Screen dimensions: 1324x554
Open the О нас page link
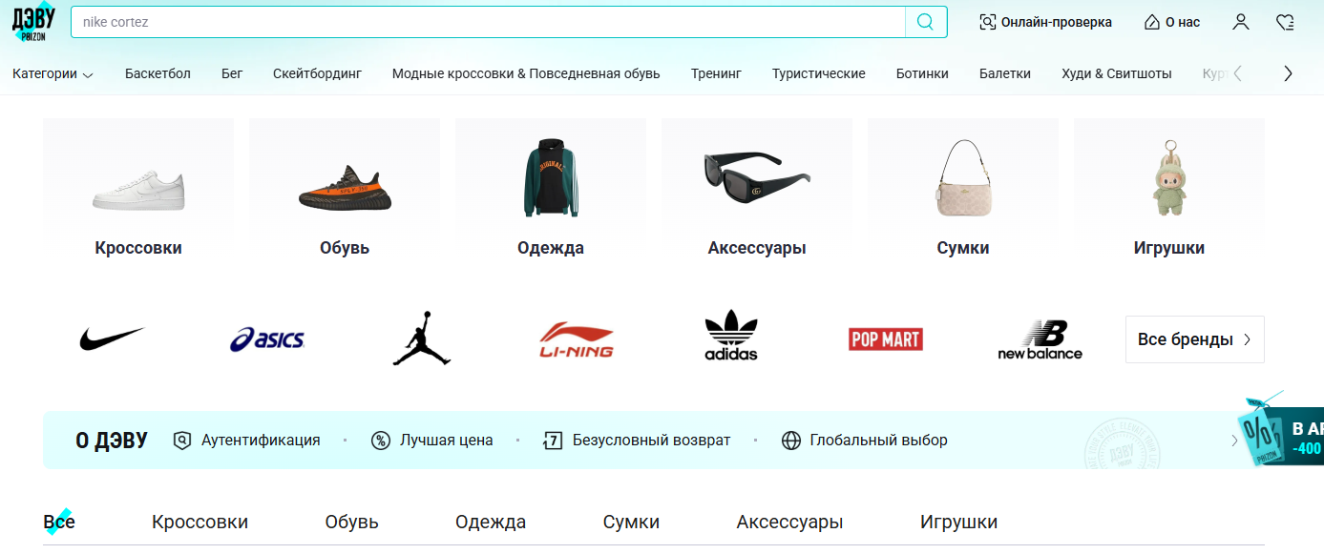[1172, 22]
